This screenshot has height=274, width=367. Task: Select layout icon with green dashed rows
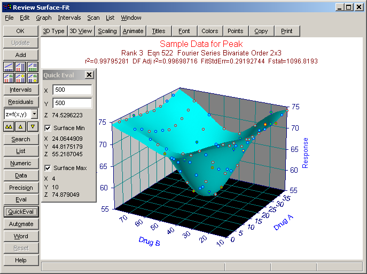pos(33,67)
